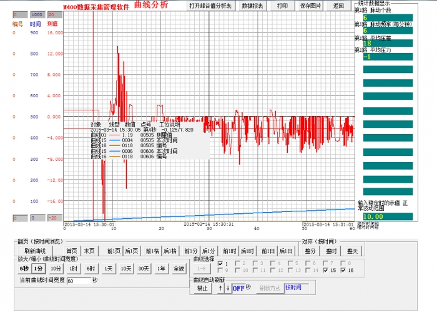Open the 打开峰谷值分析表 analysis table

pos(210,6)
